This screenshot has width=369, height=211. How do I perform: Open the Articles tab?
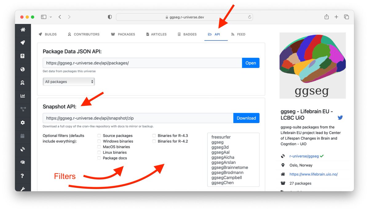(157, 34)
